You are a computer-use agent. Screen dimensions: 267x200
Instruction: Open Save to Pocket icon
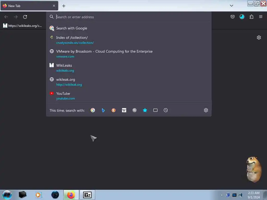coord(232,17)
